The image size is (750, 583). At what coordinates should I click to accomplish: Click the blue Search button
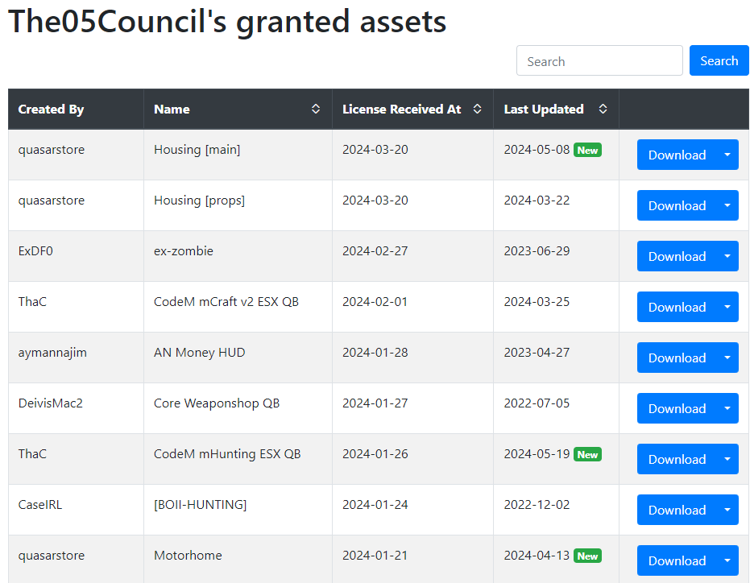(719, 60)
